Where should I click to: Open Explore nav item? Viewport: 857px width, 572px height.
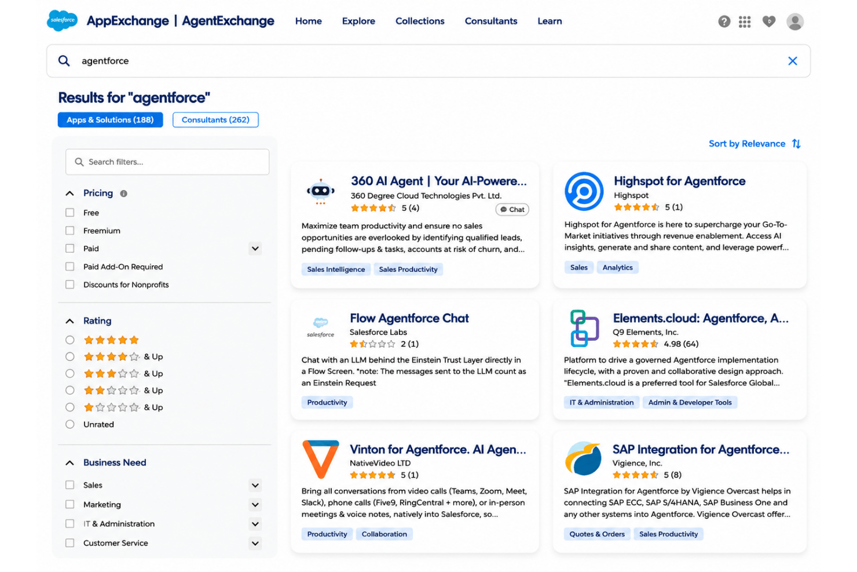click(358, 21)
